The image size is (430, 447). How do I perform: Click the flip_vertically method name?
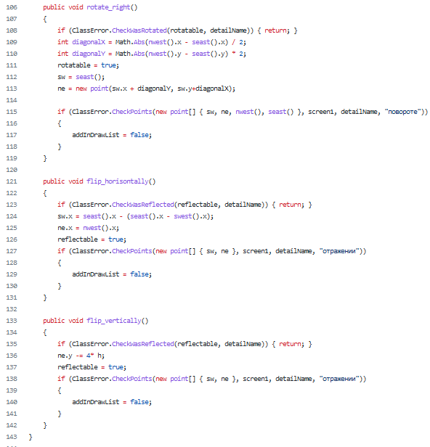[114, 321]
